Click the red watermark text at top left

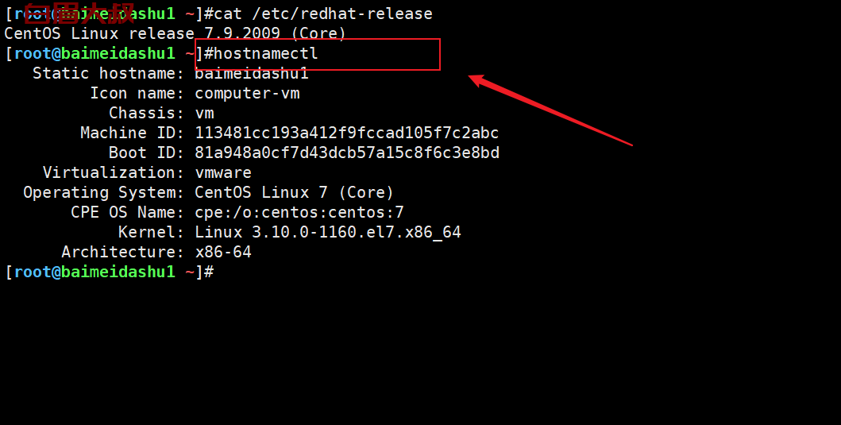(x=79, y=14)
